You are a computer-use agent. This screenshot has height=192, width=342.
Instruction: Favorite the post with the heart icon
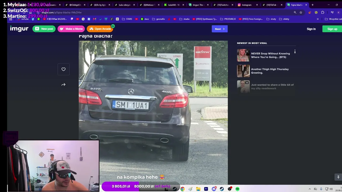point(64,69)
